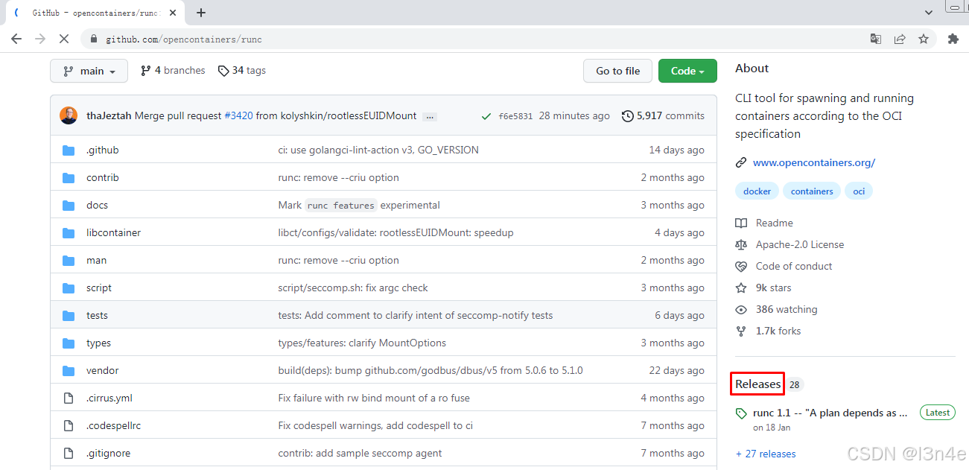Viewport: 969px width, 470px height.
Task: Click the lock icon beside the URL
Action: point(94,39)
